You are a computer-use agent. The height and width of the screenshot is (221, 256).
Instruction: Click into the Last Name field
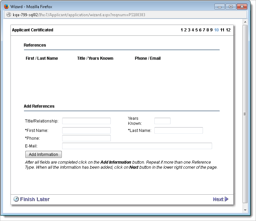click(178, 130)
